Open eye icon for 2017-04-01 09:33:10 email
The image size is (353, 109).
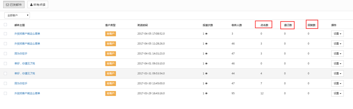(206, 64)
